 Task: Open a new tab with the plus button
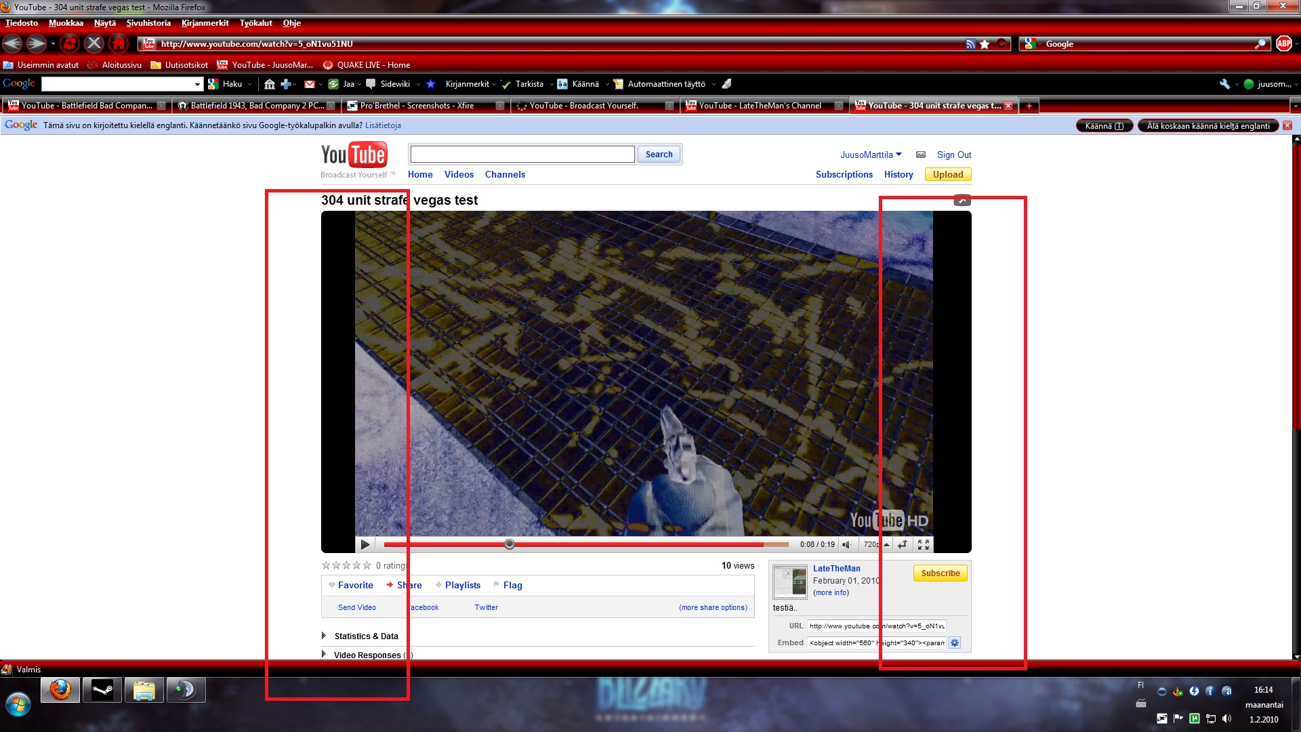click(x=1029, y=106)
